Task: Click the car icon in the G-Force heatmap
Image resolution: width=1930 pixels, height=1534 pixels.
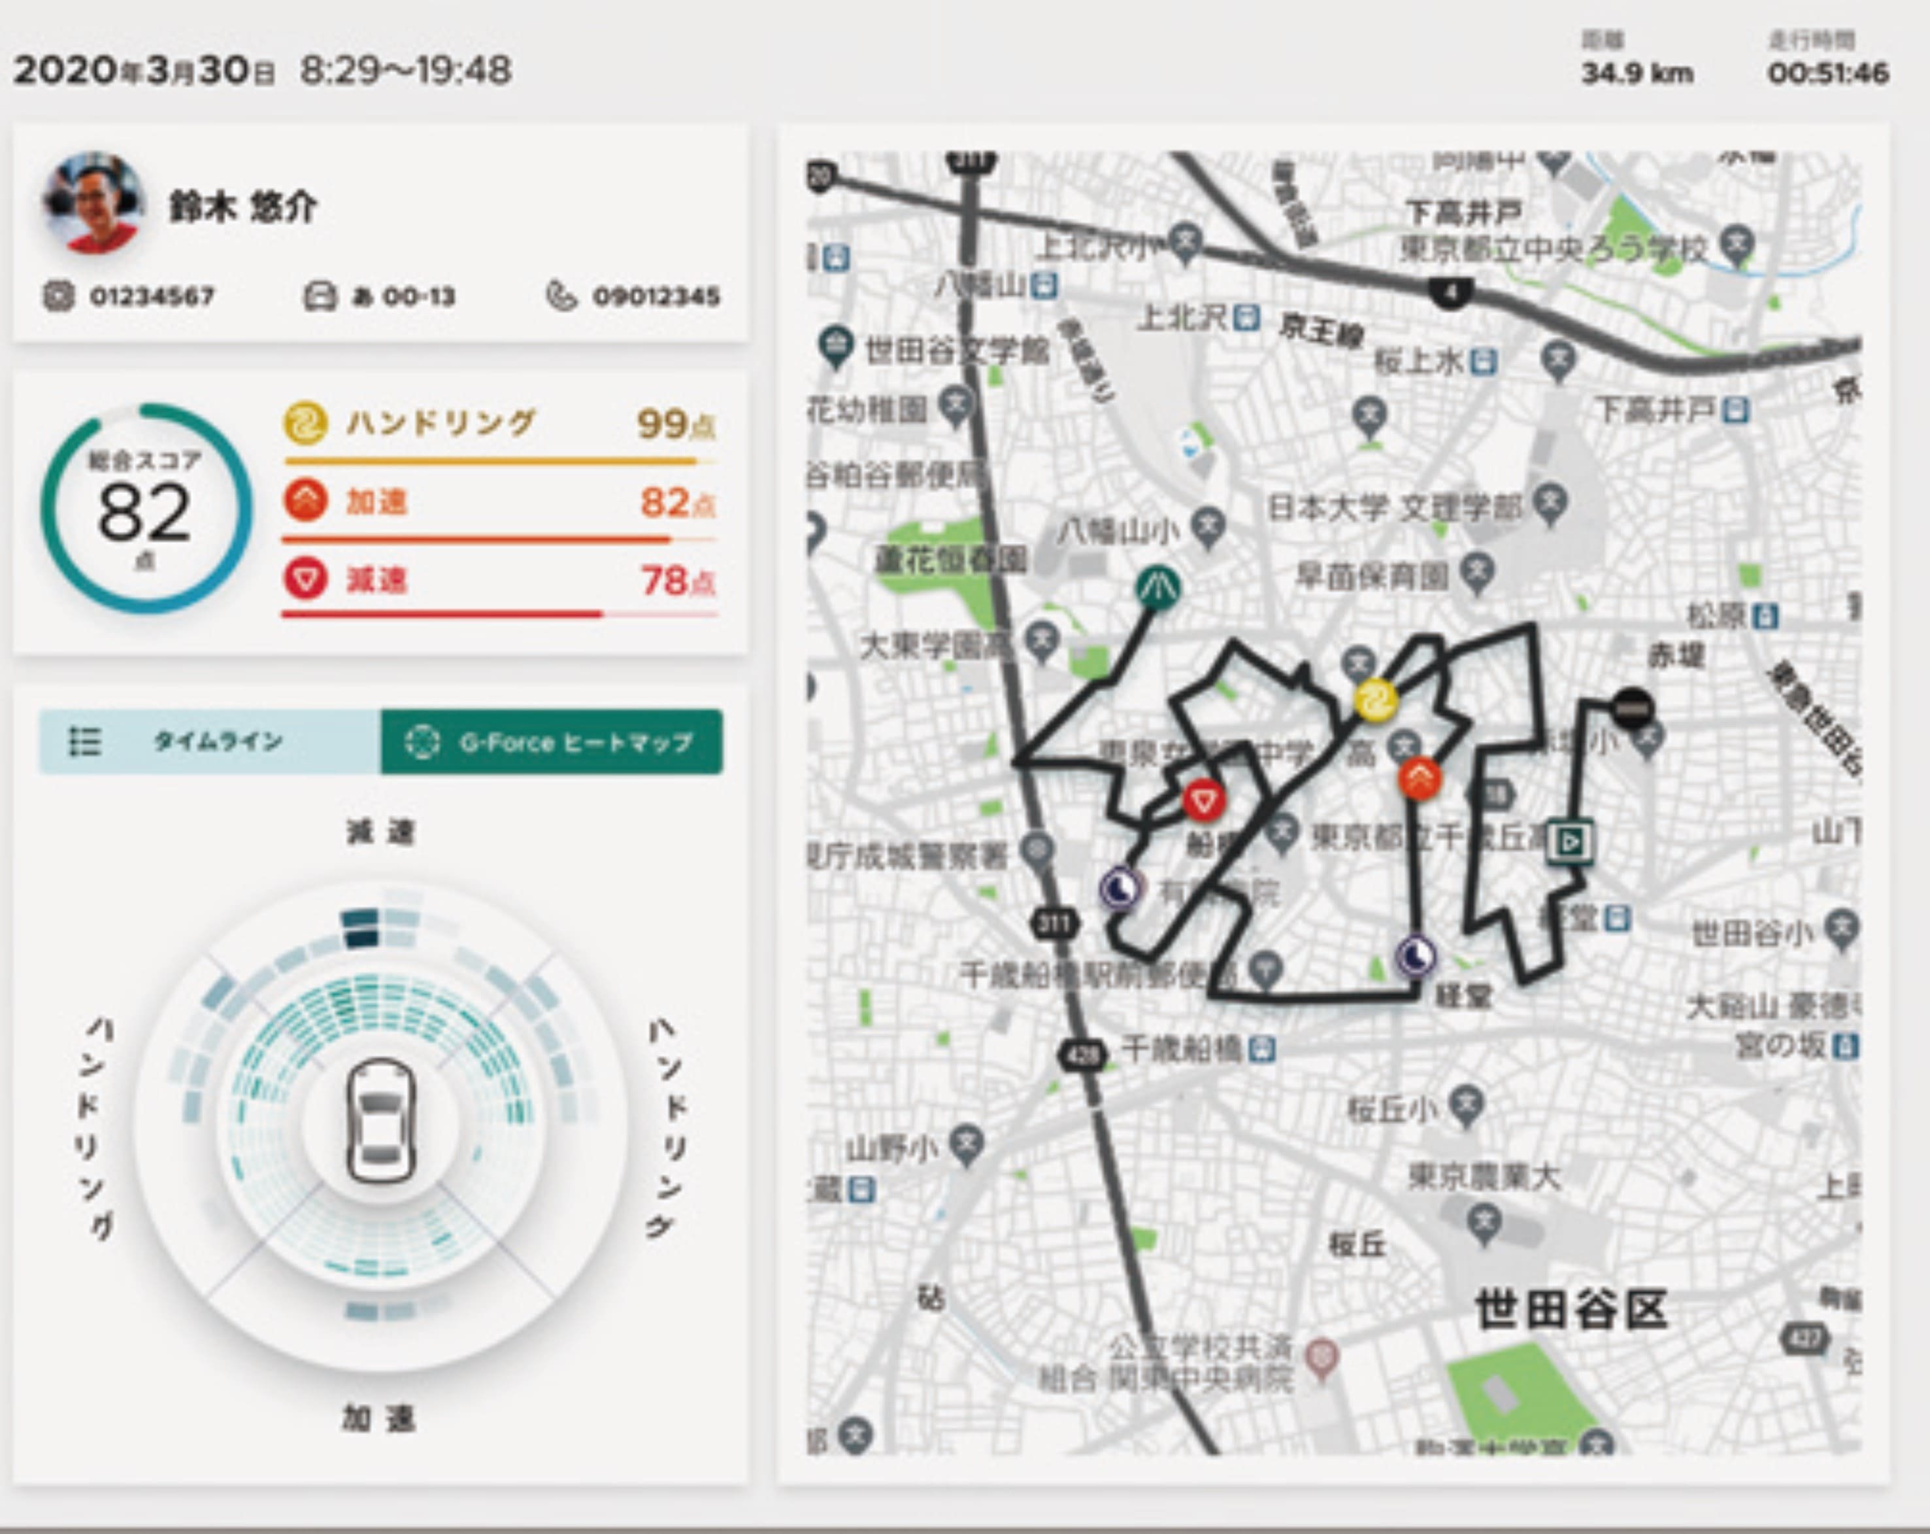Action: [x=380, y=1121]
